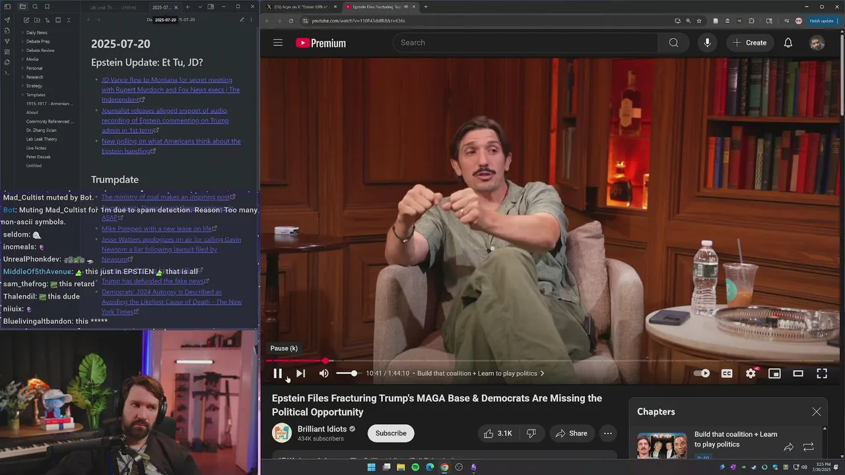Switch to theater mode view
The image size is (845, 475).
[798, 373]
